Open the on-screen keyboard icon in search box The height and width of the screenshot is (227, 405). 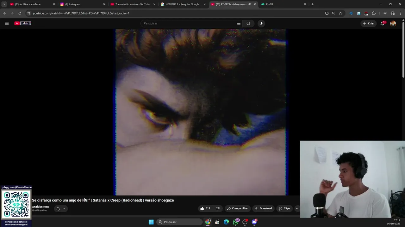[239, 24]
